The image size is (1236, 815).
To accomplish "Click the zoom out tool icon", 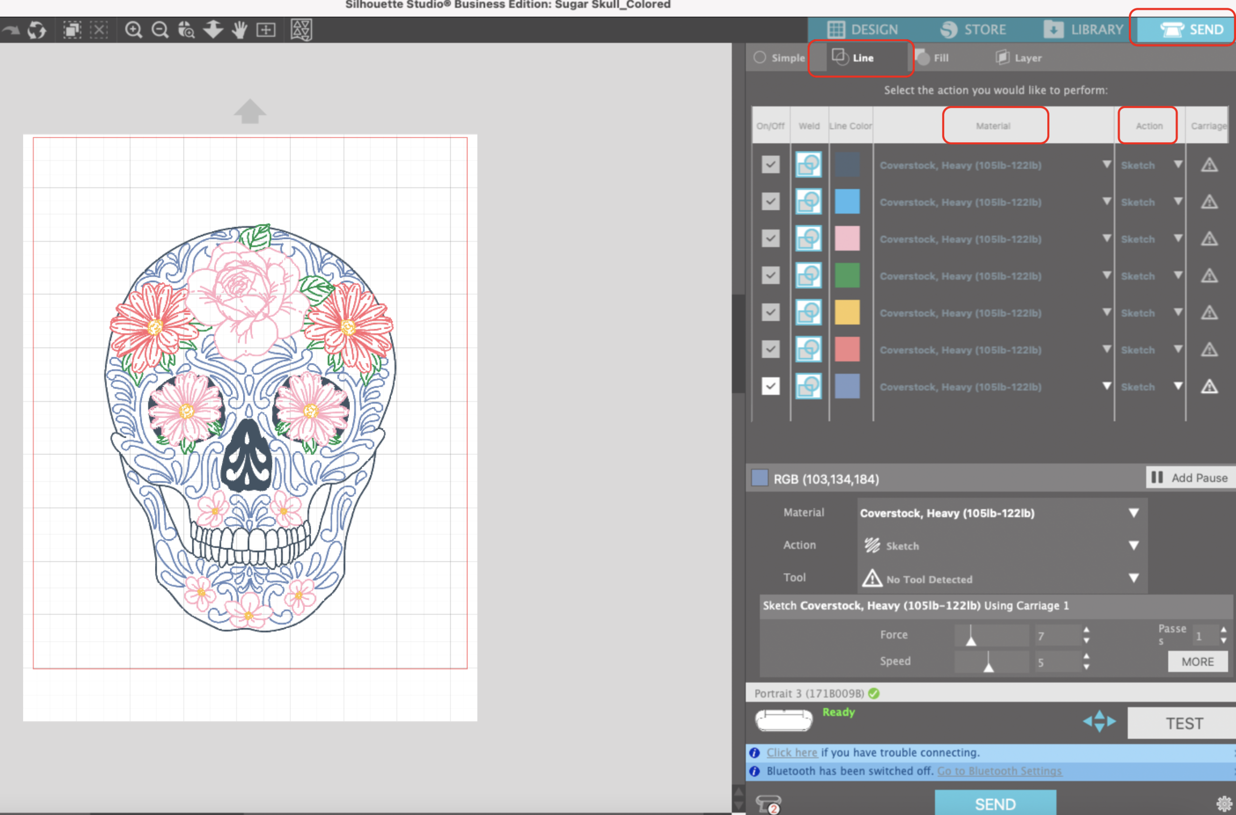I will click(x=160, y=30).
